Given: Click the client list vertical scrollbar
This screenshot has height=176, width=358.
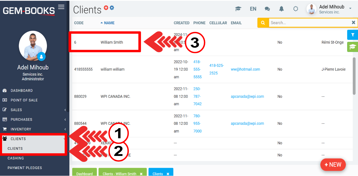Looking at the screenshot, I should [x=354, y=76].
